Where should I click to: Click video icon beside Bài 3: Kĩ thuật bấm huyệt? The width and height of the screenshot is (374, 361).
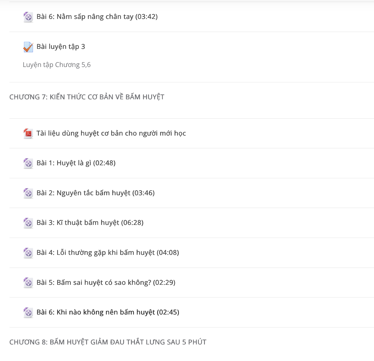[28, 223]
